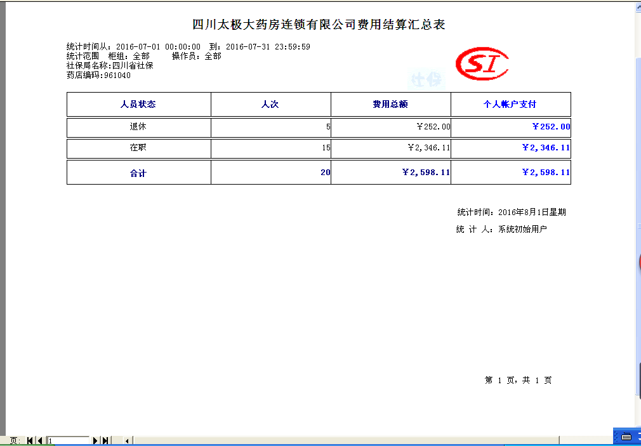This screenshot has height=446, width=641.
Task: Click the 在职 row label
Action: coord(138,148)
